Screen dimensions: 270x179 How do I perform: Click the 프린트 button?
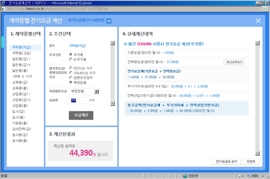pos(251,161)
